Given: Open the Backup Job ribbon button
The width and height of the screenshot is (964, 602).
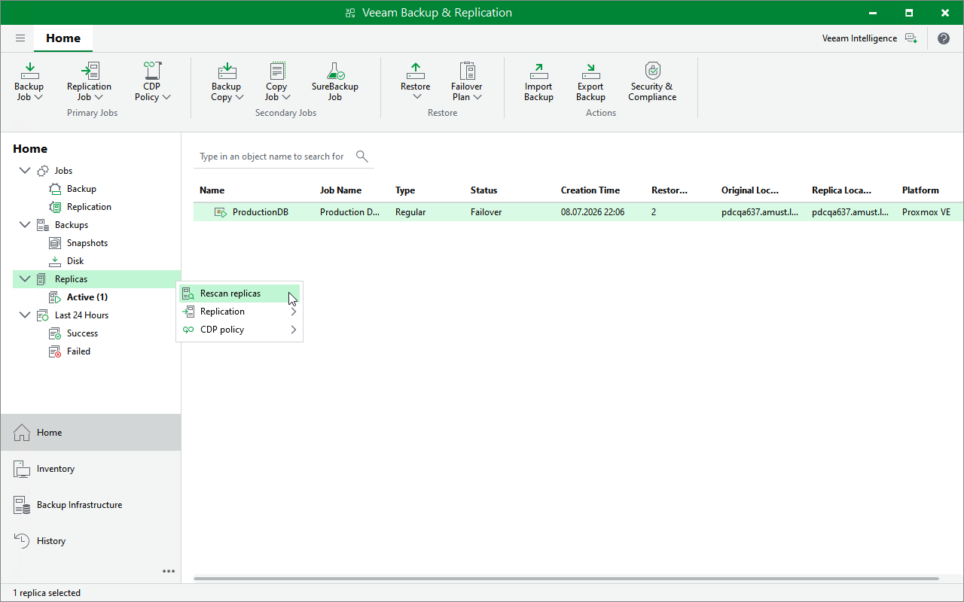Looking at the screenshot, I should point(29,82).
